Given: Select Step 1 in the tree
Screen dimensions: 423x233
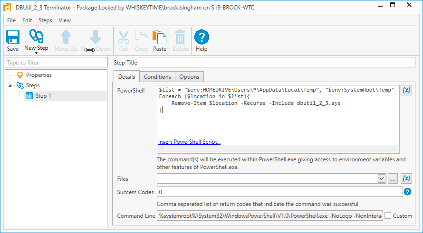Looking at the screenshot, I should coord(43,96).
